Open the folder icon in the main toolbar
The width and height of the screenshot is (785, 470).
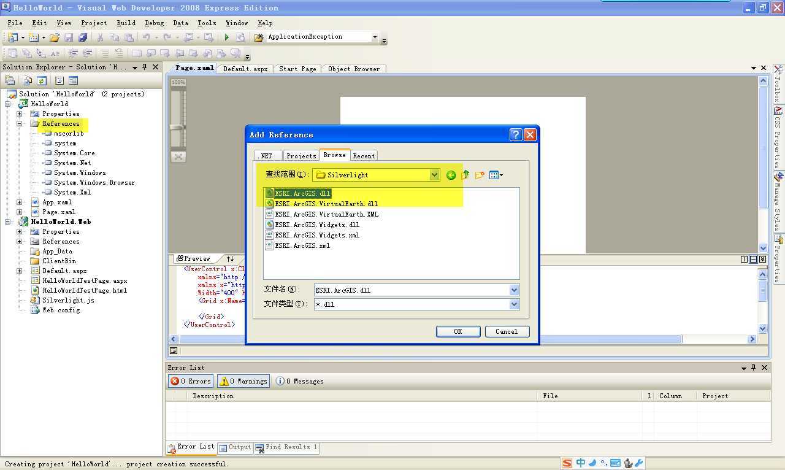pos(55,37)
